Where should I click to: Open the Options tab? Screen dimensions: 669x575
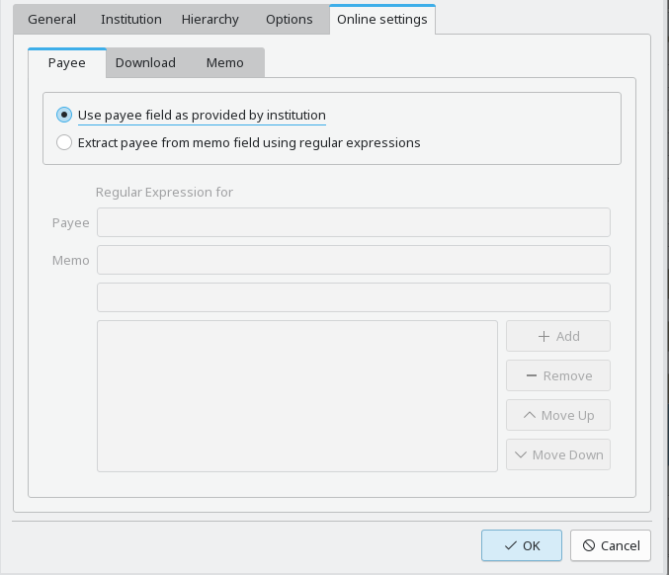coord(289,19)
